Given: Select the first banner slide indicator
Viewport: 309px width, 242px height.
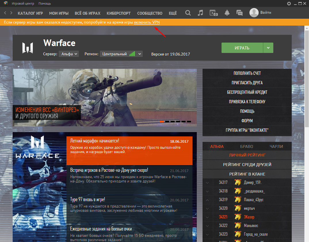Looking at the screenshot, I should point(162,121).
